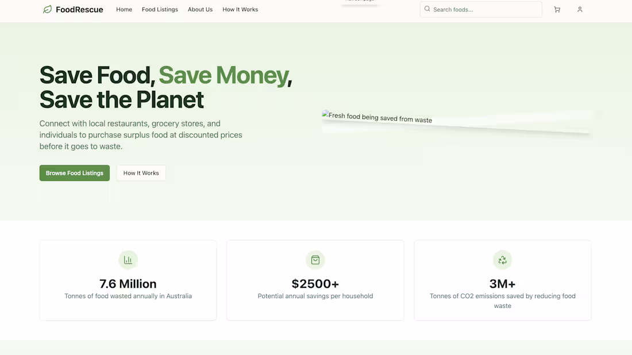Click the How It Works button beside Browse
Viewport: 632px width, 355px height.
coord(141,172)
